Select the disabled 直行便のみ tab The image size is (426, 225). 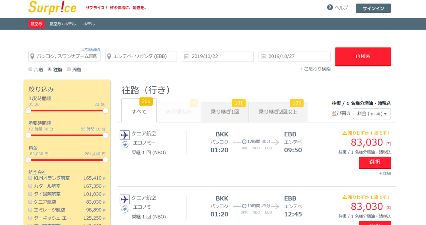[179, 112]
